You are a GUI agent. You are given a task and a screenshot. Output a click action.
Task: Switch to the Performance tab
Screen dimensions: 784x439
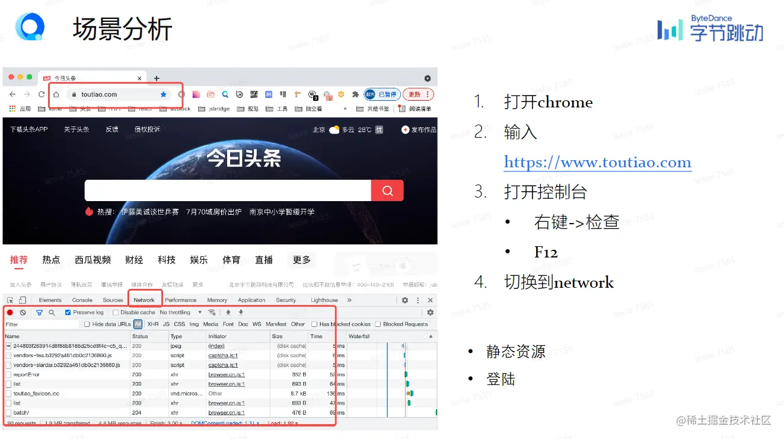pyautogui.click(x=181, y=300)
